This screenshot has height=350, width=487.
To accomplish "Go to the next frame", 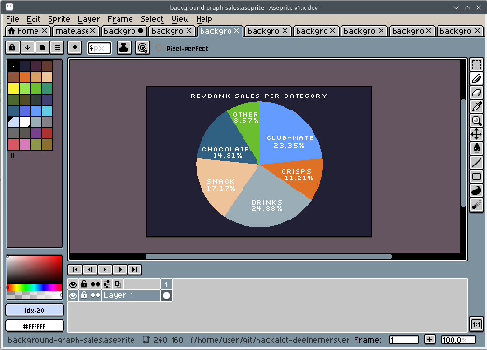I will pyautogui.click(x=120, y=269).
